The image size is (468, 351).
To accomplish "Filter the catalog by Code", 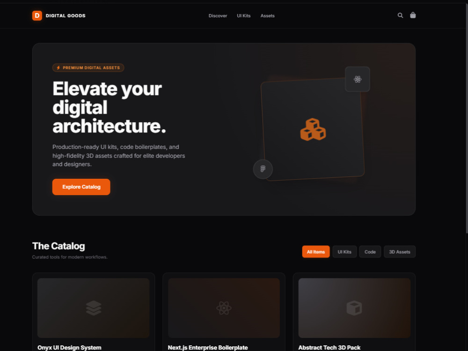I will [370, 252].
